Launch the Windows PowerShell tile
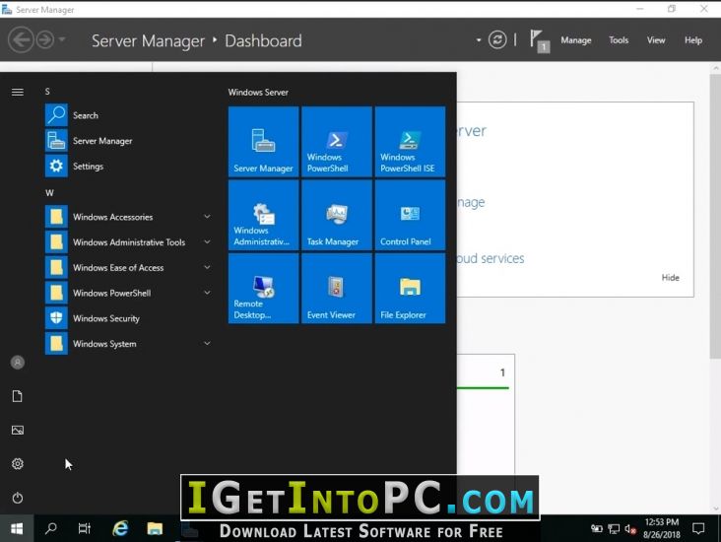Viewport: 721px width, 542px height. click(337, 142)
